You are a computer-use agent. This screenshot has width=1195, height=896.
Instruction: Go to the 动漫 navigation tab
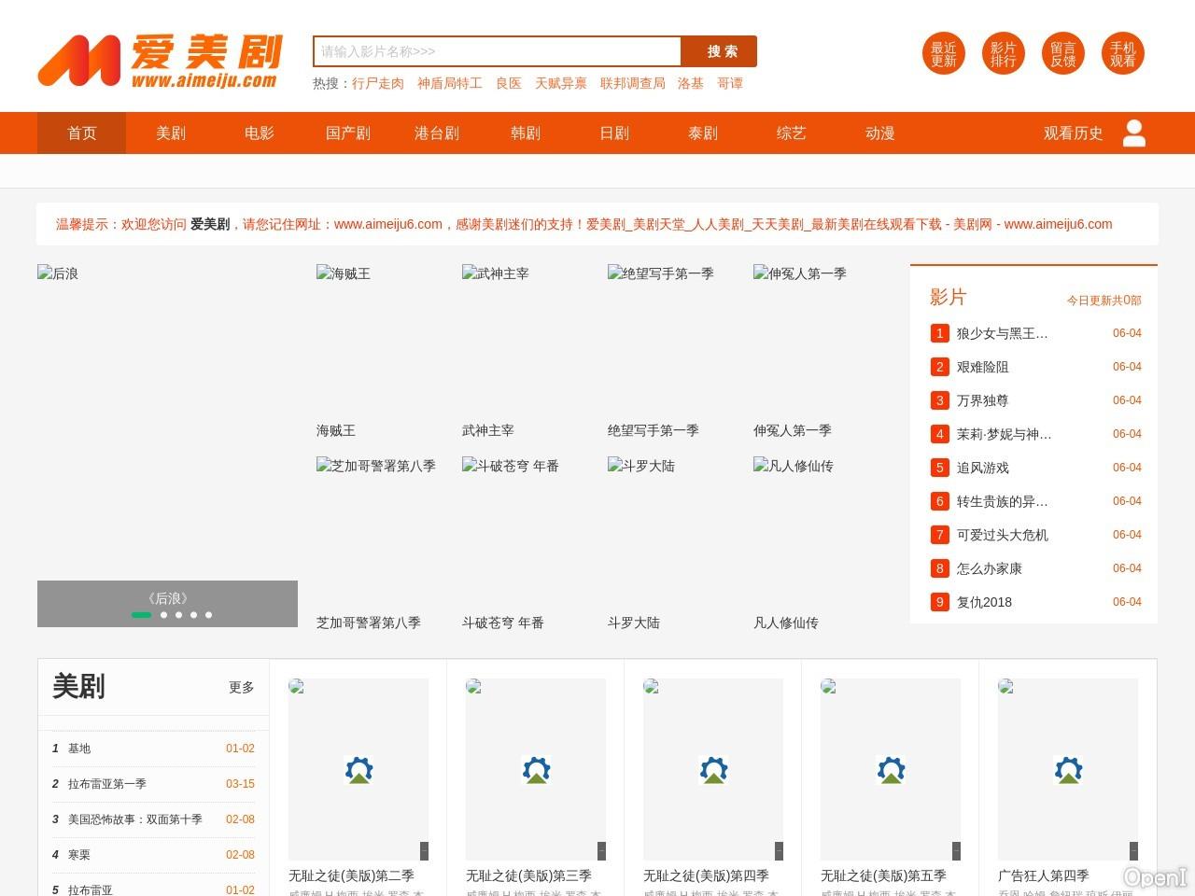pyautogui.click(x=879, y=133)
